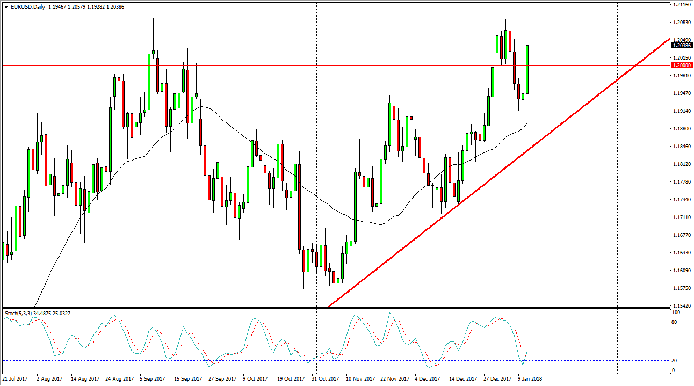
Task: Click the 19 Oct 2017 date label
Action: pyautogui.click(x=291, y=379)
